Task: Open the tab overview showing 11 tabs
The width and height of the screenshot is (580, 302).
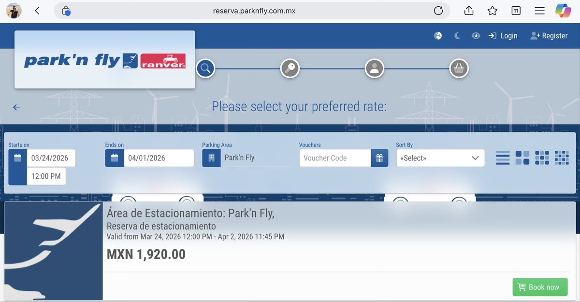Action: 516,11
